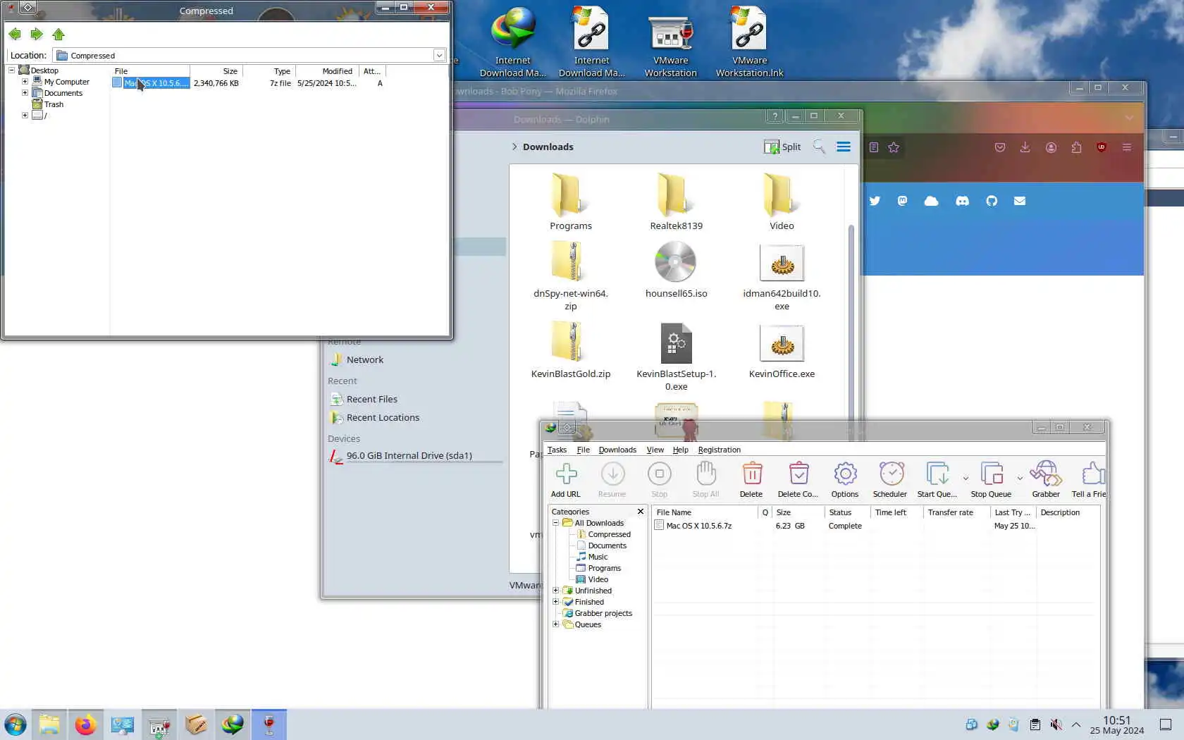Select the VMware Workstation.lnk desktop icon

pyautogui.click(x=750, y=42)
